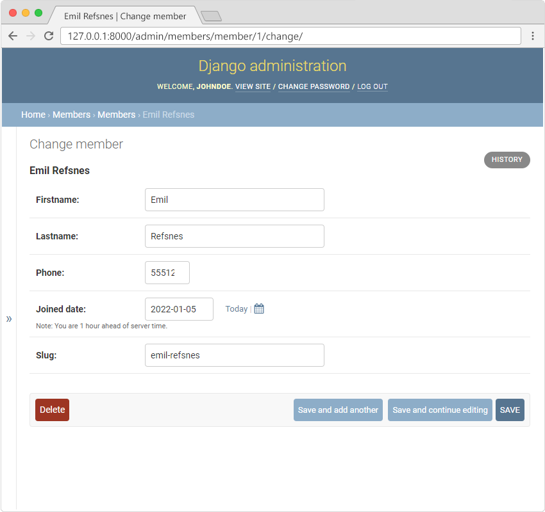The height and width of the screenshot is (512, 545).
Task: Go to Home in breadcrumbs
Action: click(x=33, y=115)
